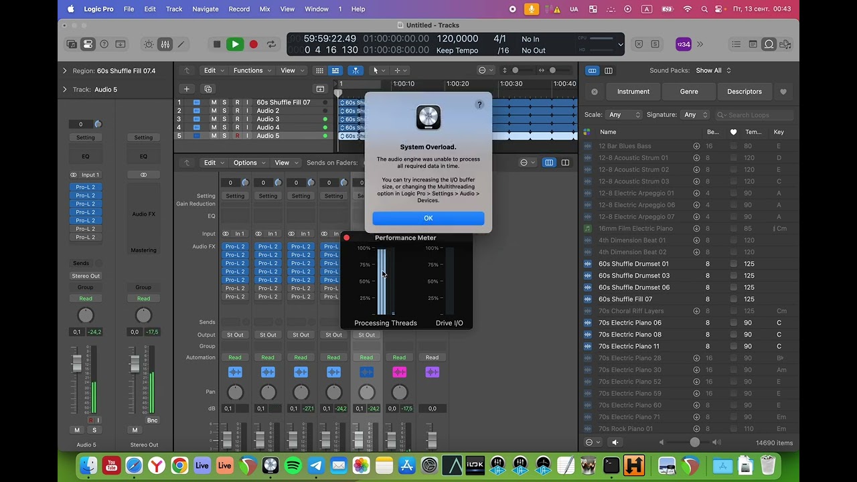The image size is (857, 482).
Task: Open the Tracks area View dropdown
Action: (291, 70)
